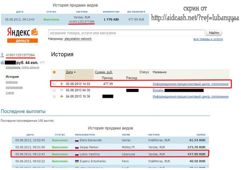241x170 pixels.
Task: Toggle the favorite star on 04.08.2013 15:36 row
Action: point(54,96)
